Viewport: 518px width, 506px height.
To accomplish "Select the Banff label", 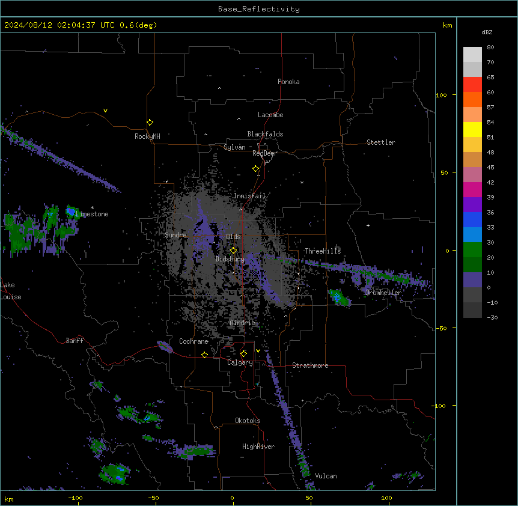I will click(x=75, y=341).
